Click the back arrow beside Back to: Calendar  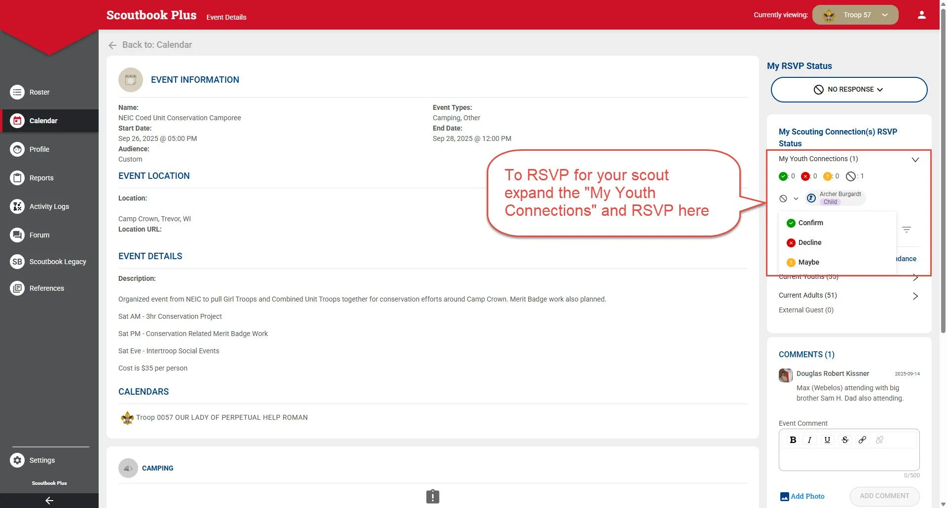(x=112, y=45)
